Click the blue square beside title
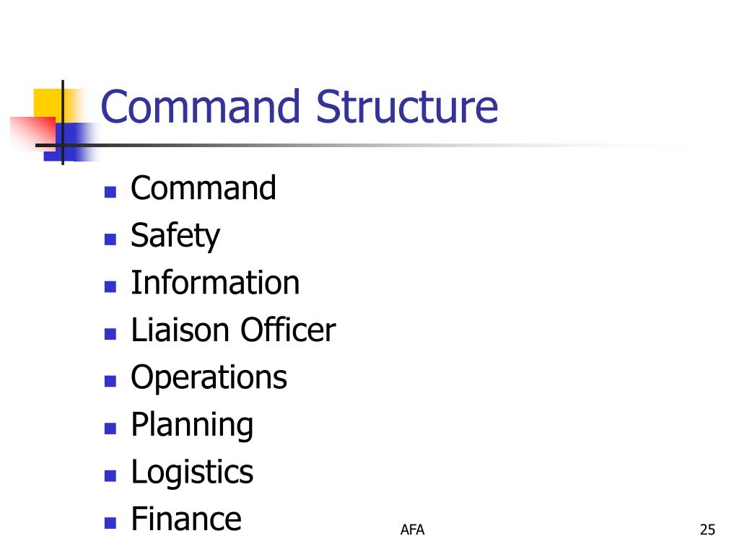The height and width of the screenshot is (554, 739). tap(71, 142)
